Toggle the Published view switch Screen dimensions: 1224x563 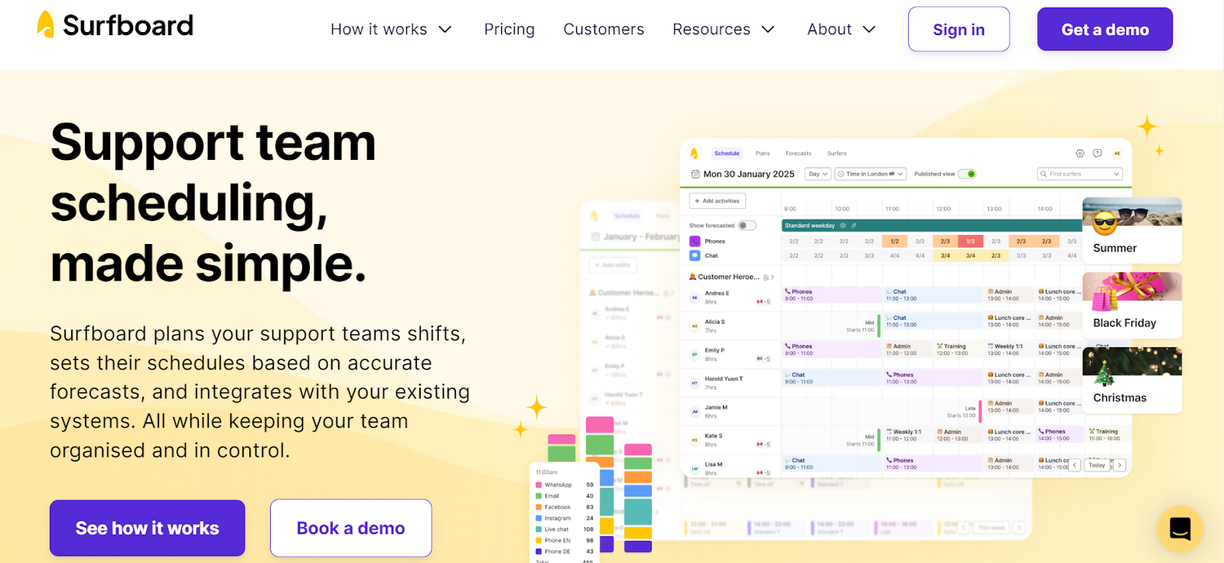click(x=967, y=174)
